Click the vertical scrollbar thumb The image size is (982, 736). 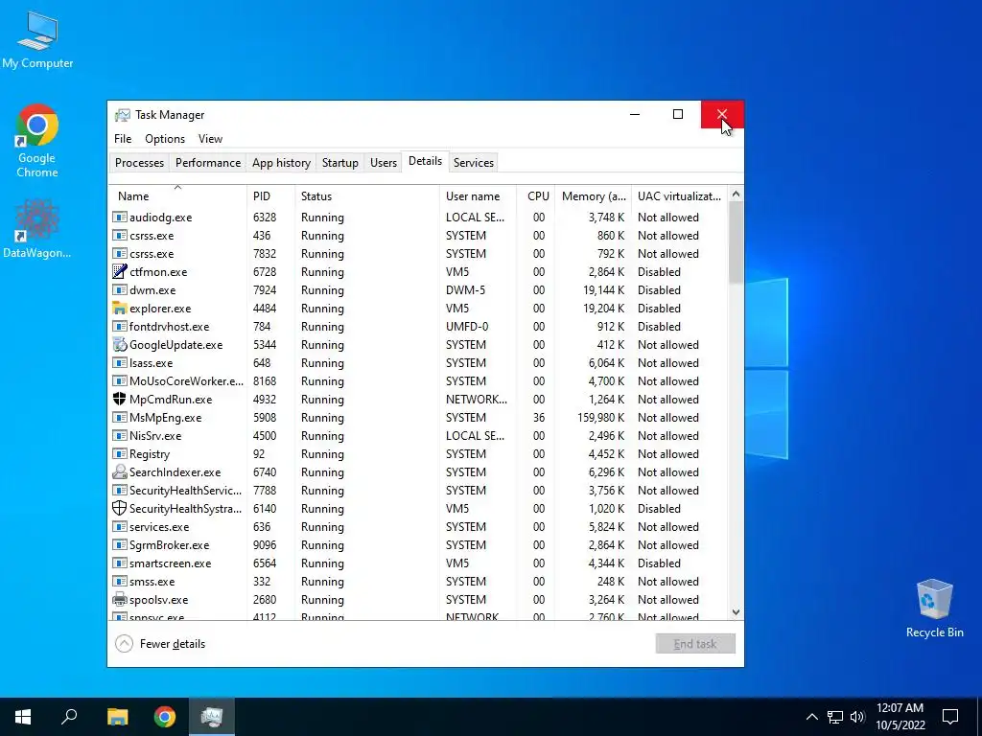tap(736, 242)
